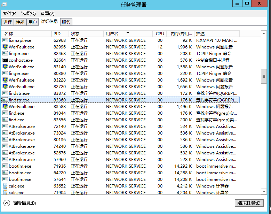Open the 查看(V) menu
The image size is (271, 214).
click(47, 14)
